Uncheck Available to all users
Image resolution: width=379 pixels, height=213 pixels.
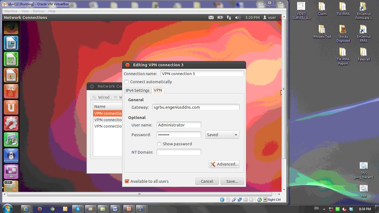pyautogui.click(x=127, y=181)
